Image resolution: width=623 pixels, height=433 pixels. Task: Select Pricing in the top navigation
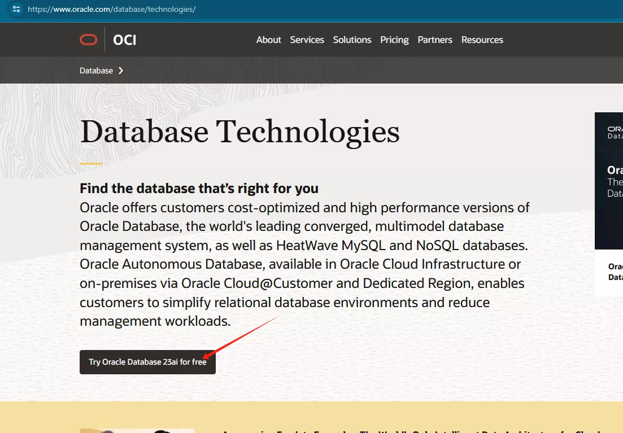[x=394, y=40]
